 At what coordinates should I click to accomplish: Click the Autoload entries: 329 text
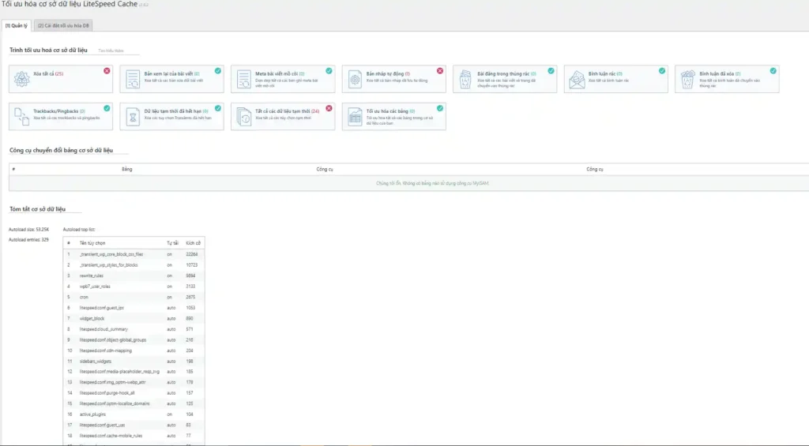click(28, 240)
